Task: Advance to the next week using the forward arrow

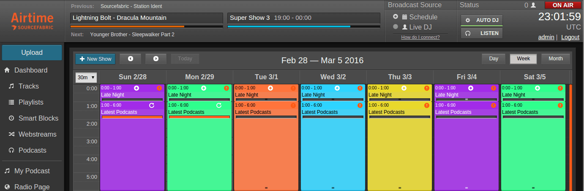Action: 156,59
